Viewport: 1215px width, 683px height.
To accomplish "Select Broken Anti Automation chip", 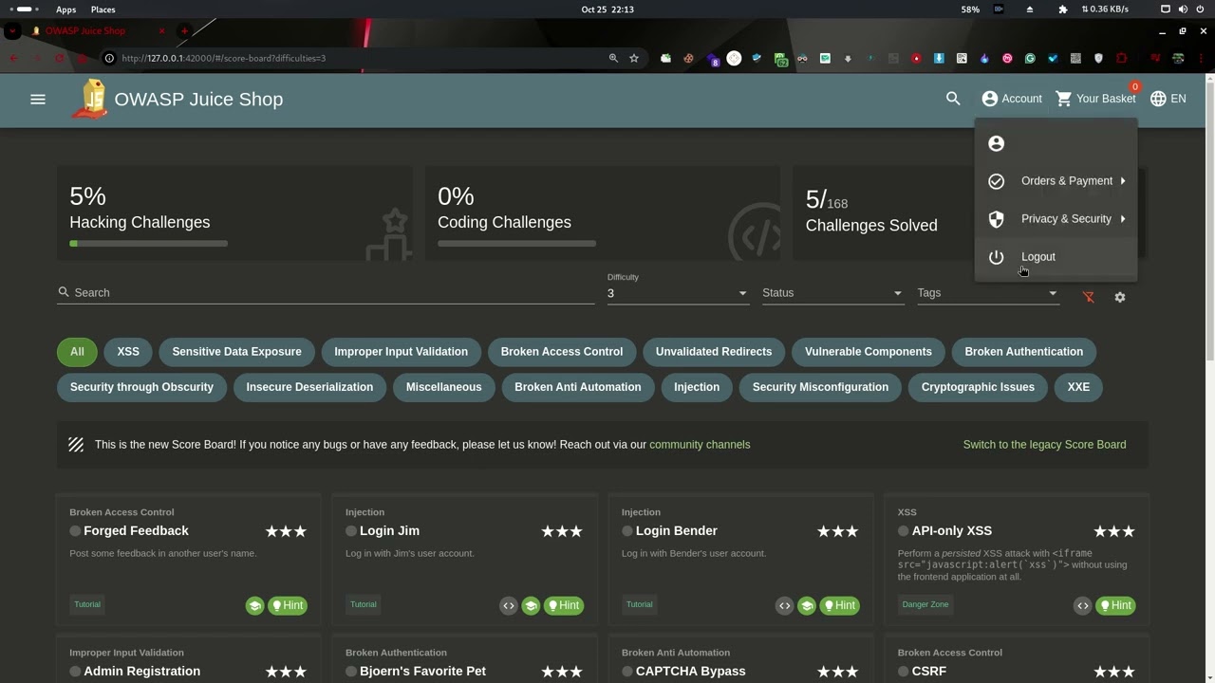I will click(577, 386).
